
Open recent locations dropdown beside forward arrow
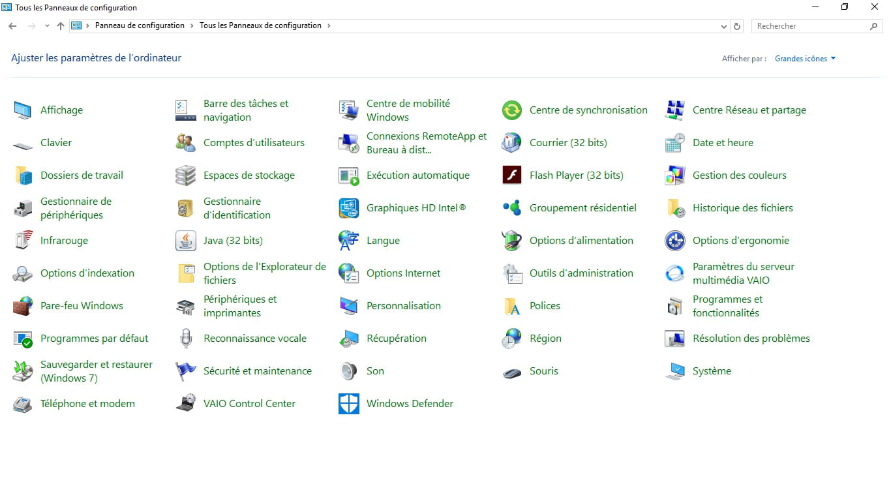pos(47,26)
